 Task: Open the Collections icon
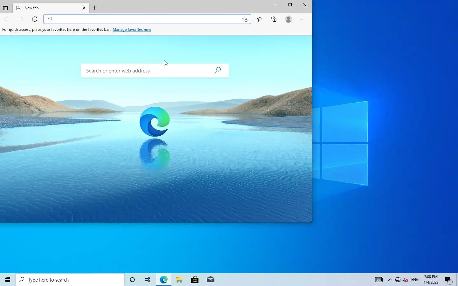(274, 19)
